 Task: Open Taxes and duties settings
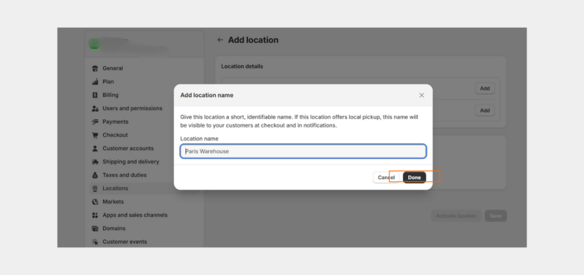click(x=124, y=175)
